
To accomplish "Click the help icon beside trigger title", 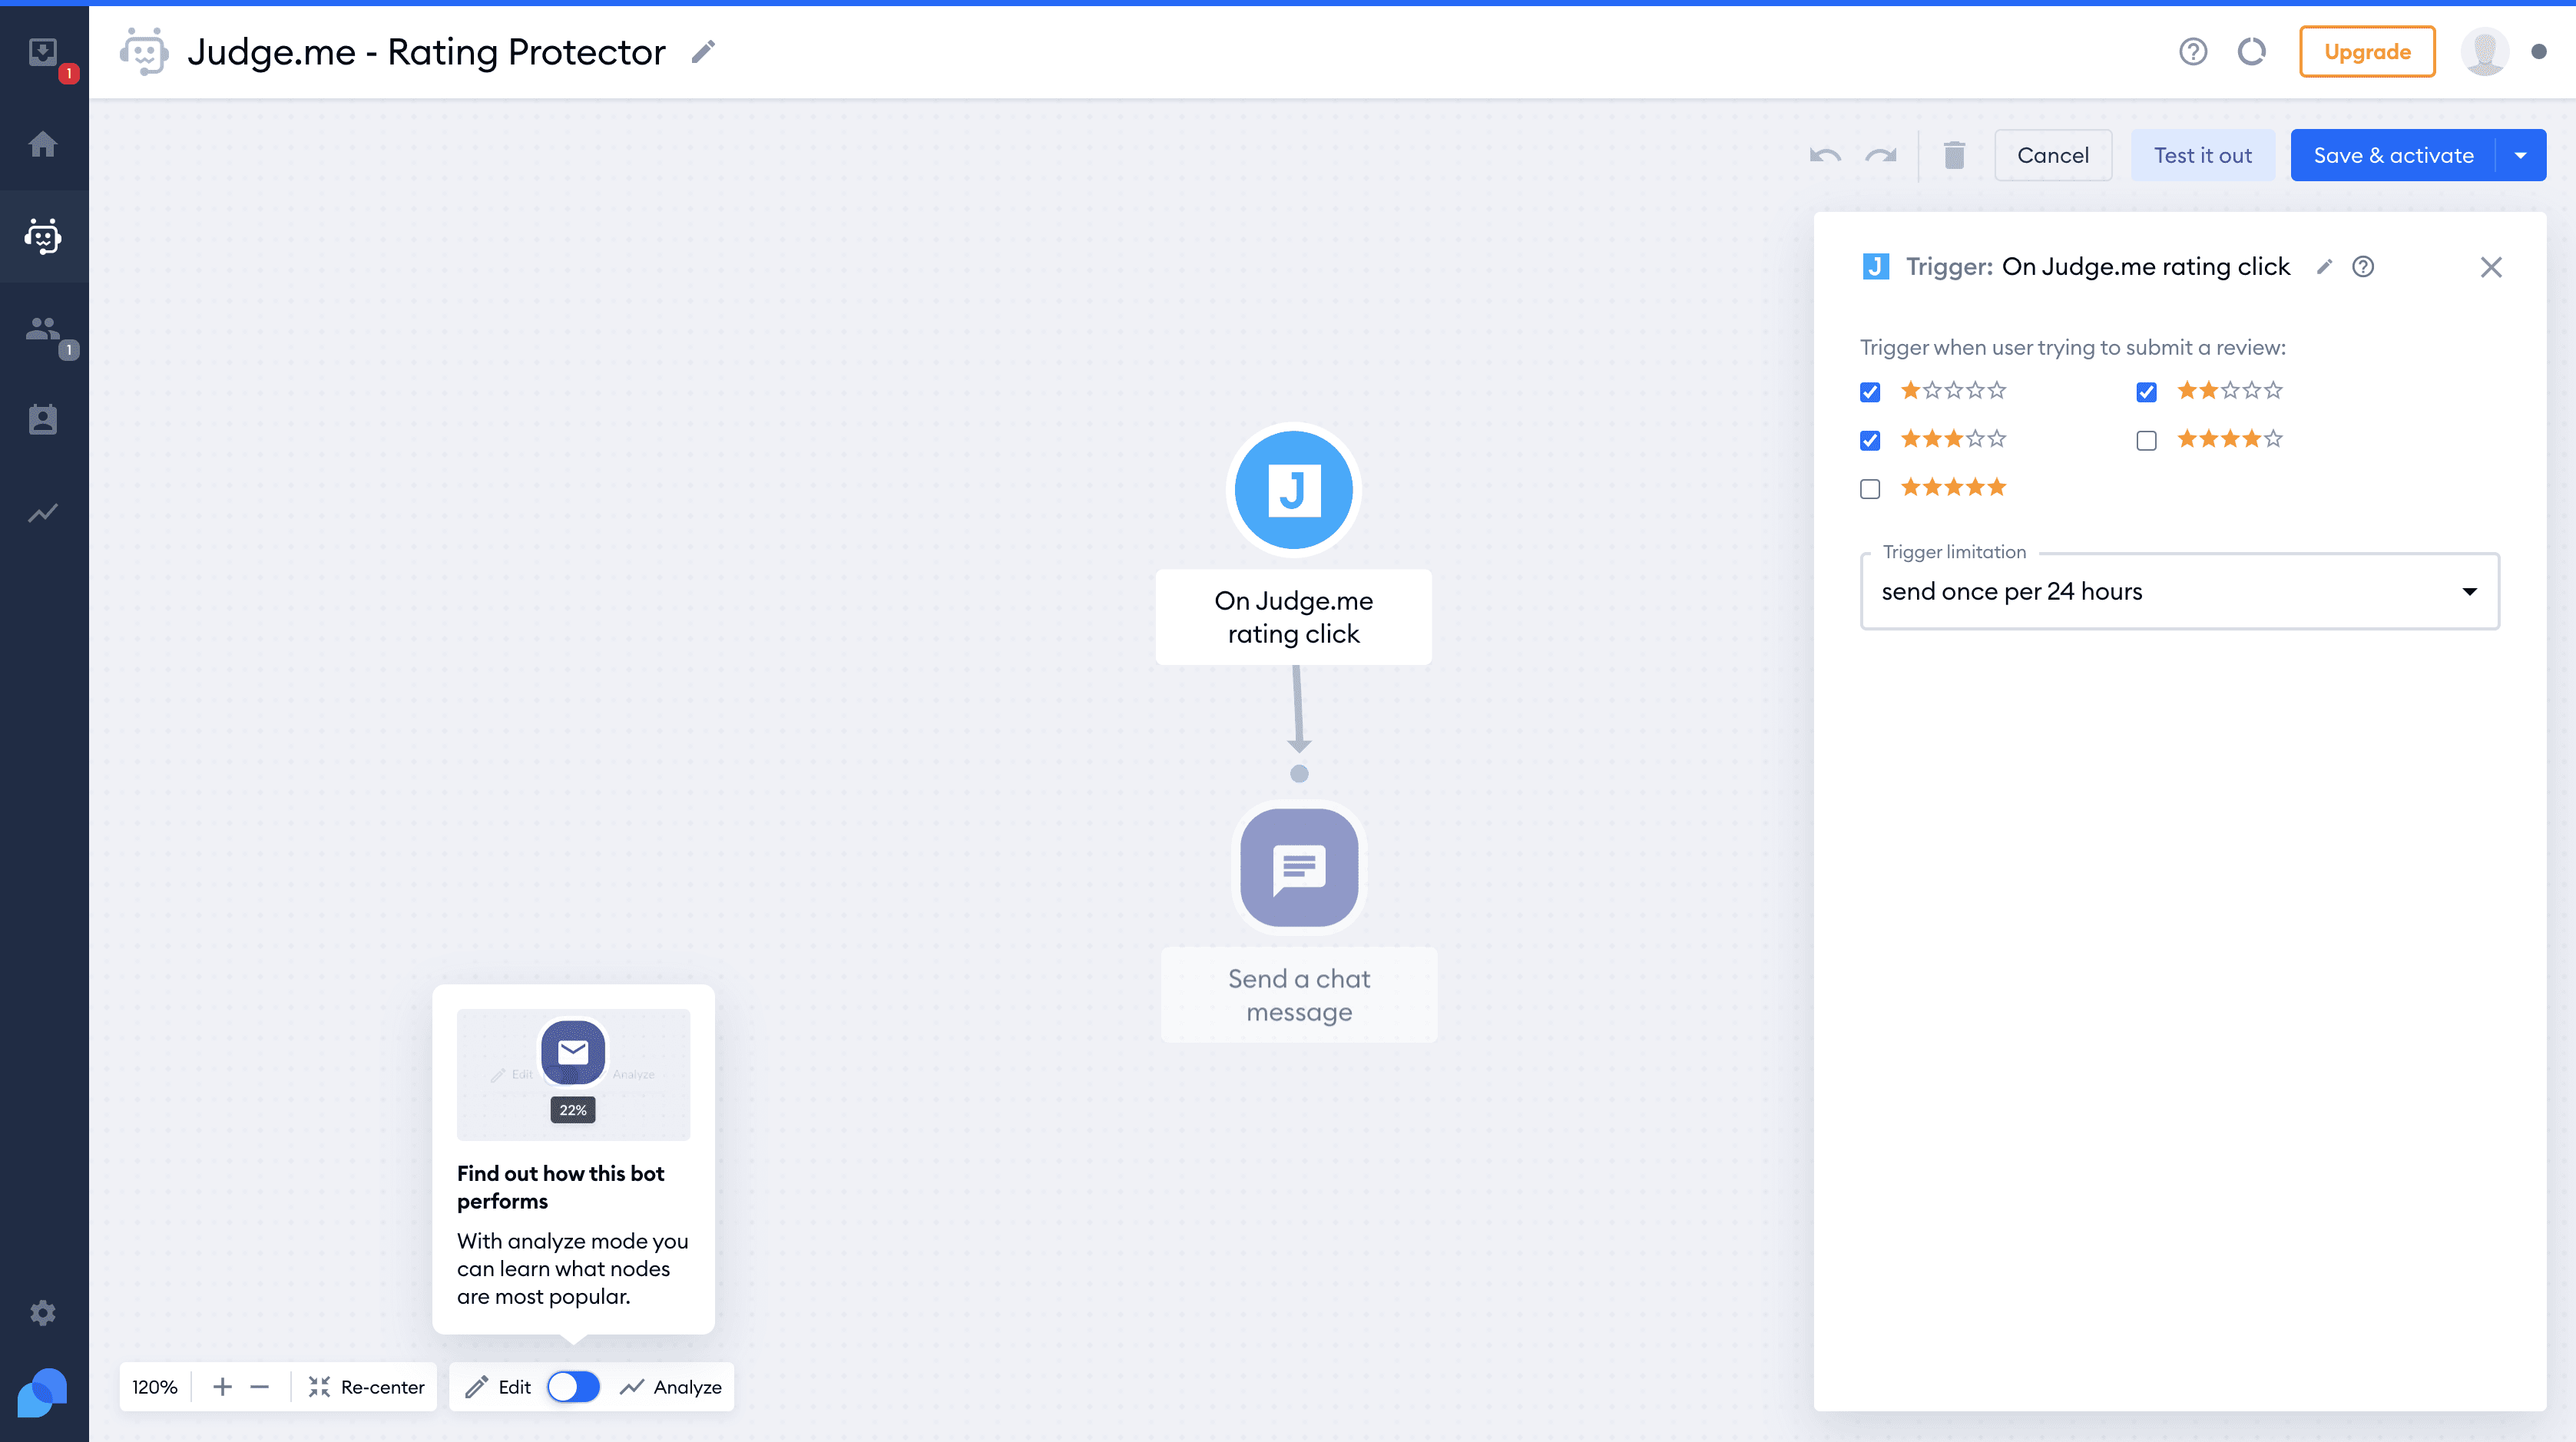I will click(x=2362, y=267).
